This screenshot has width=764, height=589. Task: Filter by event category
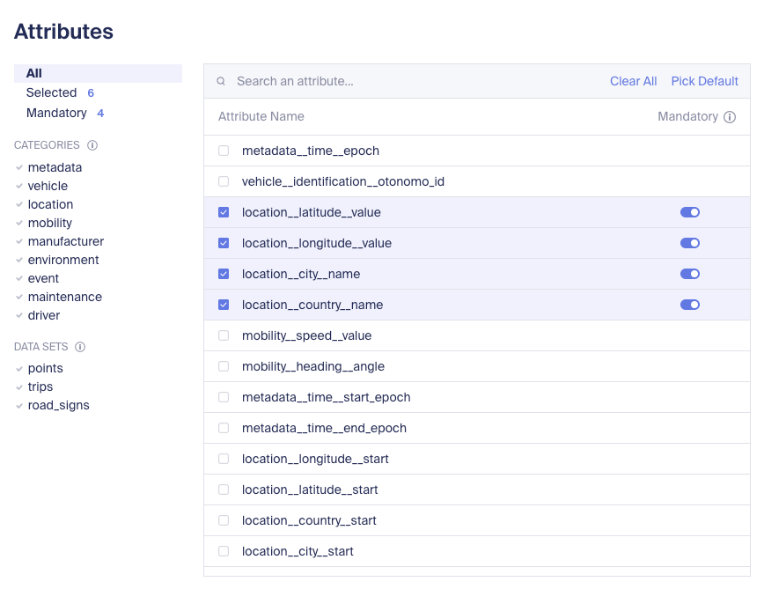43,279
